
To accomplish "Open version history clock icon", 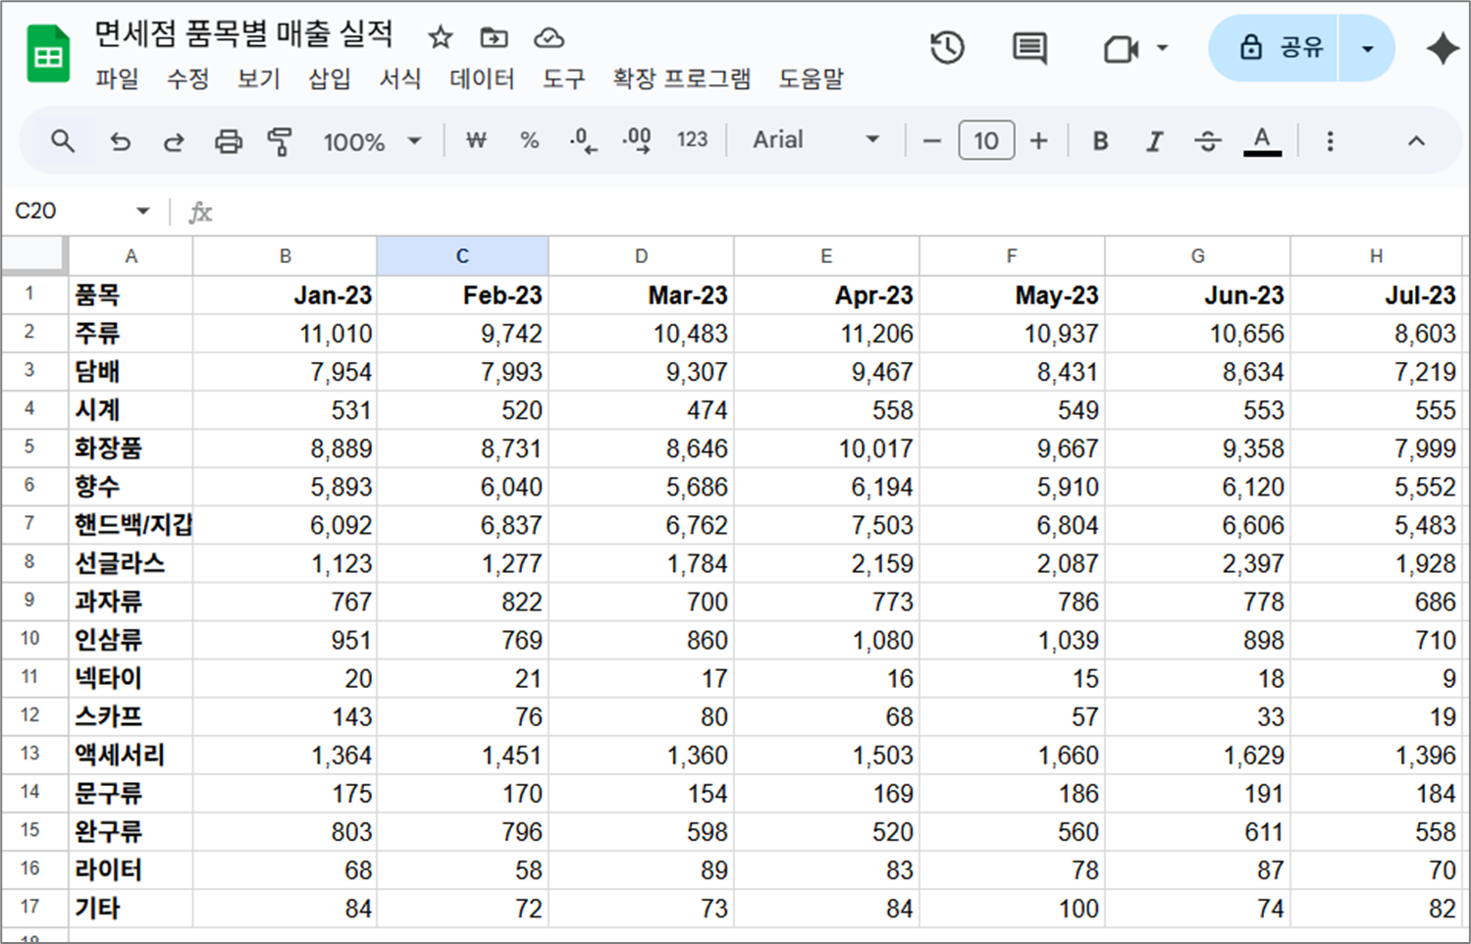I will 947,47.
